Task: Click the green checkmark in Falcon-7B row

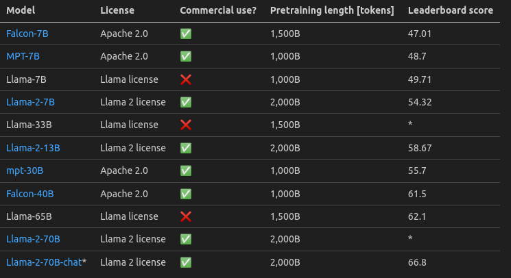Action: coord(185,34)
